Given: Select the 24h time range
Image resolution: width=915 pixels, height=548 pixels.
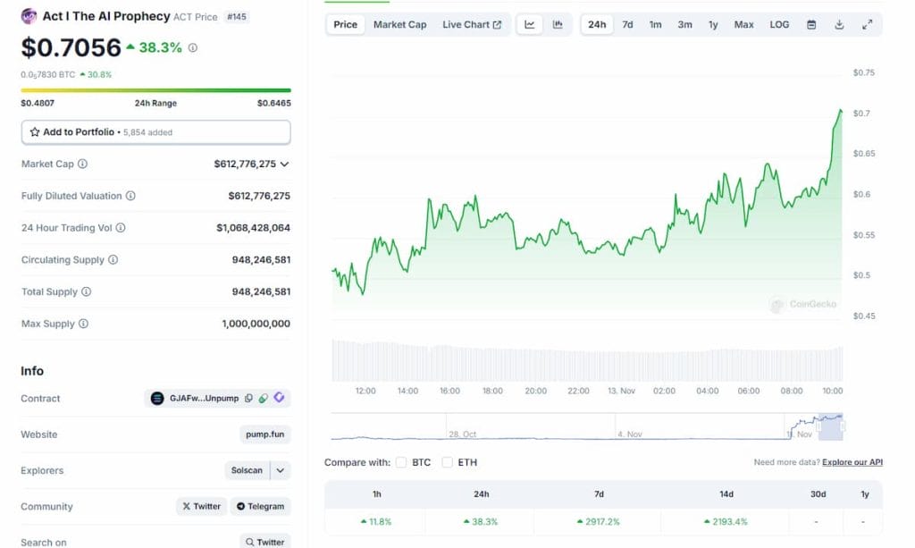Looking at the screenshot, I should click(597, 24).
